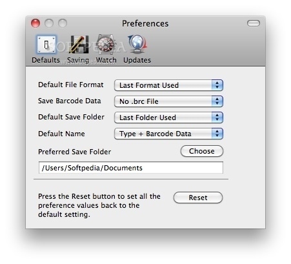Open the Save Barcode Data dropdown
Image resolution: width=291 pixels, height=264 pixels.
click(x=168, y=101)
